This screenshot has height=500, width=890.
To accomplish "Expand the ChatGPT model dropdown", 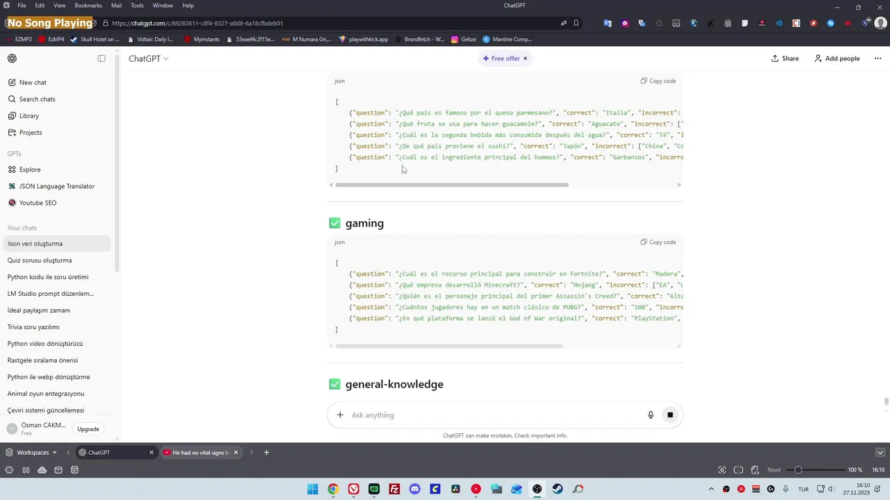I will tap(148, 58).
